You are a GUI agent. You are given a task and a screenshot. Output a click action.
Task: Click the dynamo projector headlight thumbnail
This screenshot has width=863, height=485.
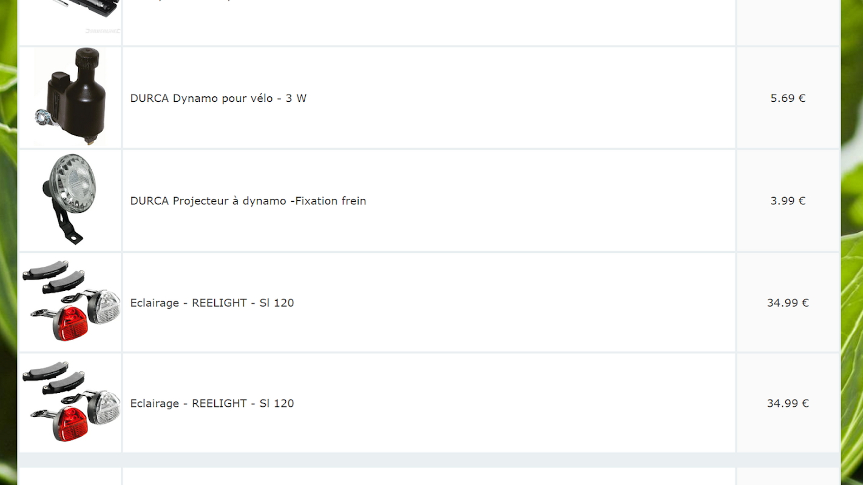[69, 199]
